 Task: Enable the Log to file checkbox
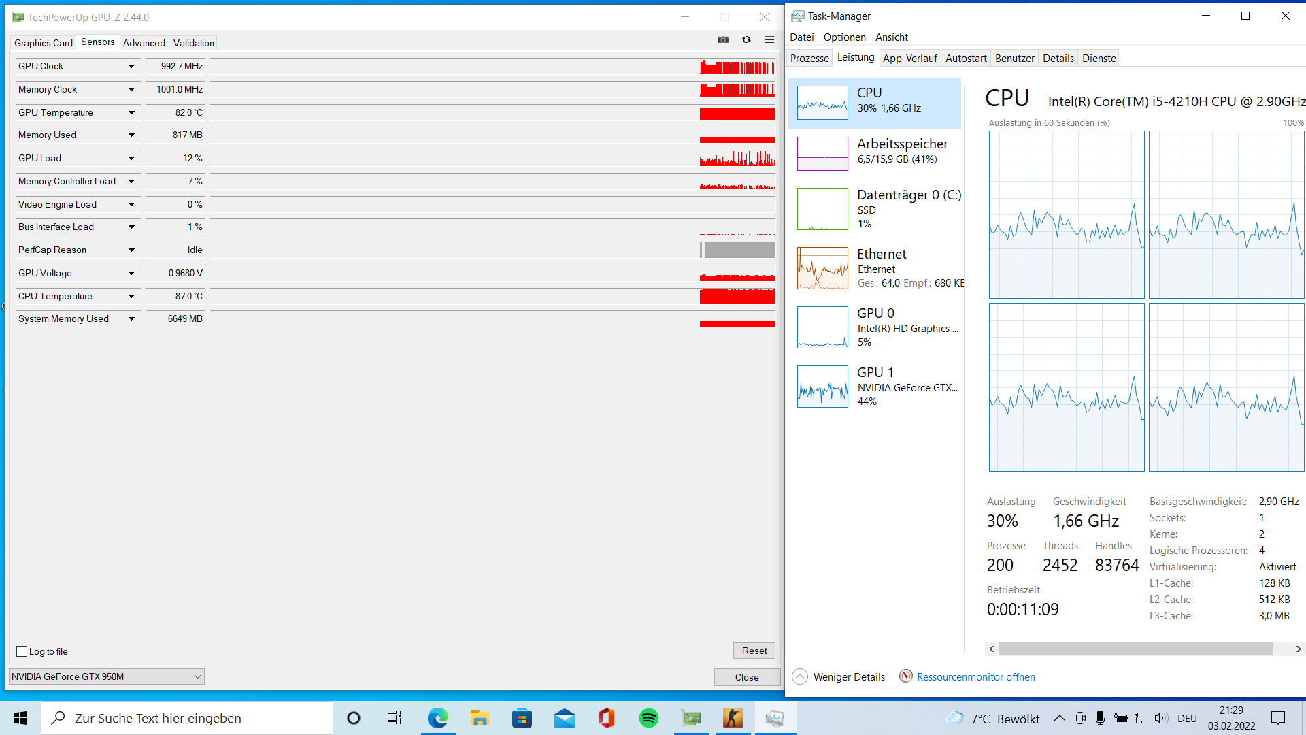tap(22, 651)
